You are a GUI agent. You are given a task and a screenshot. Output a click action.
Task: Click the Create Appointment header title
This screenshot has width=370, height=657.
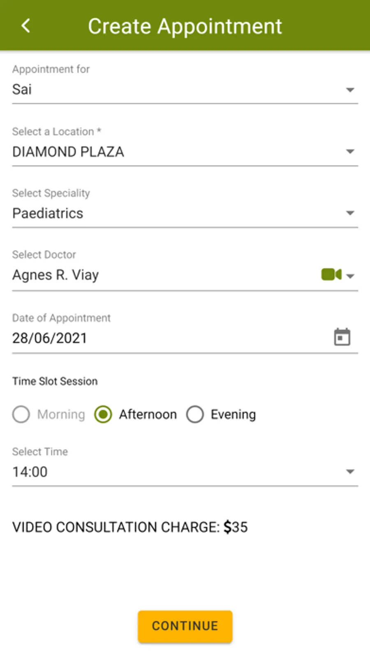185,26
